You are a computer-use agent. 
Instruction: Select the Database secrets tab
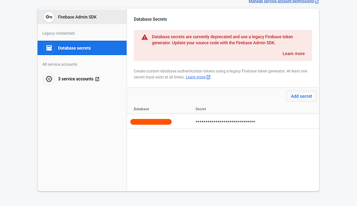click(x=82, y=48)
